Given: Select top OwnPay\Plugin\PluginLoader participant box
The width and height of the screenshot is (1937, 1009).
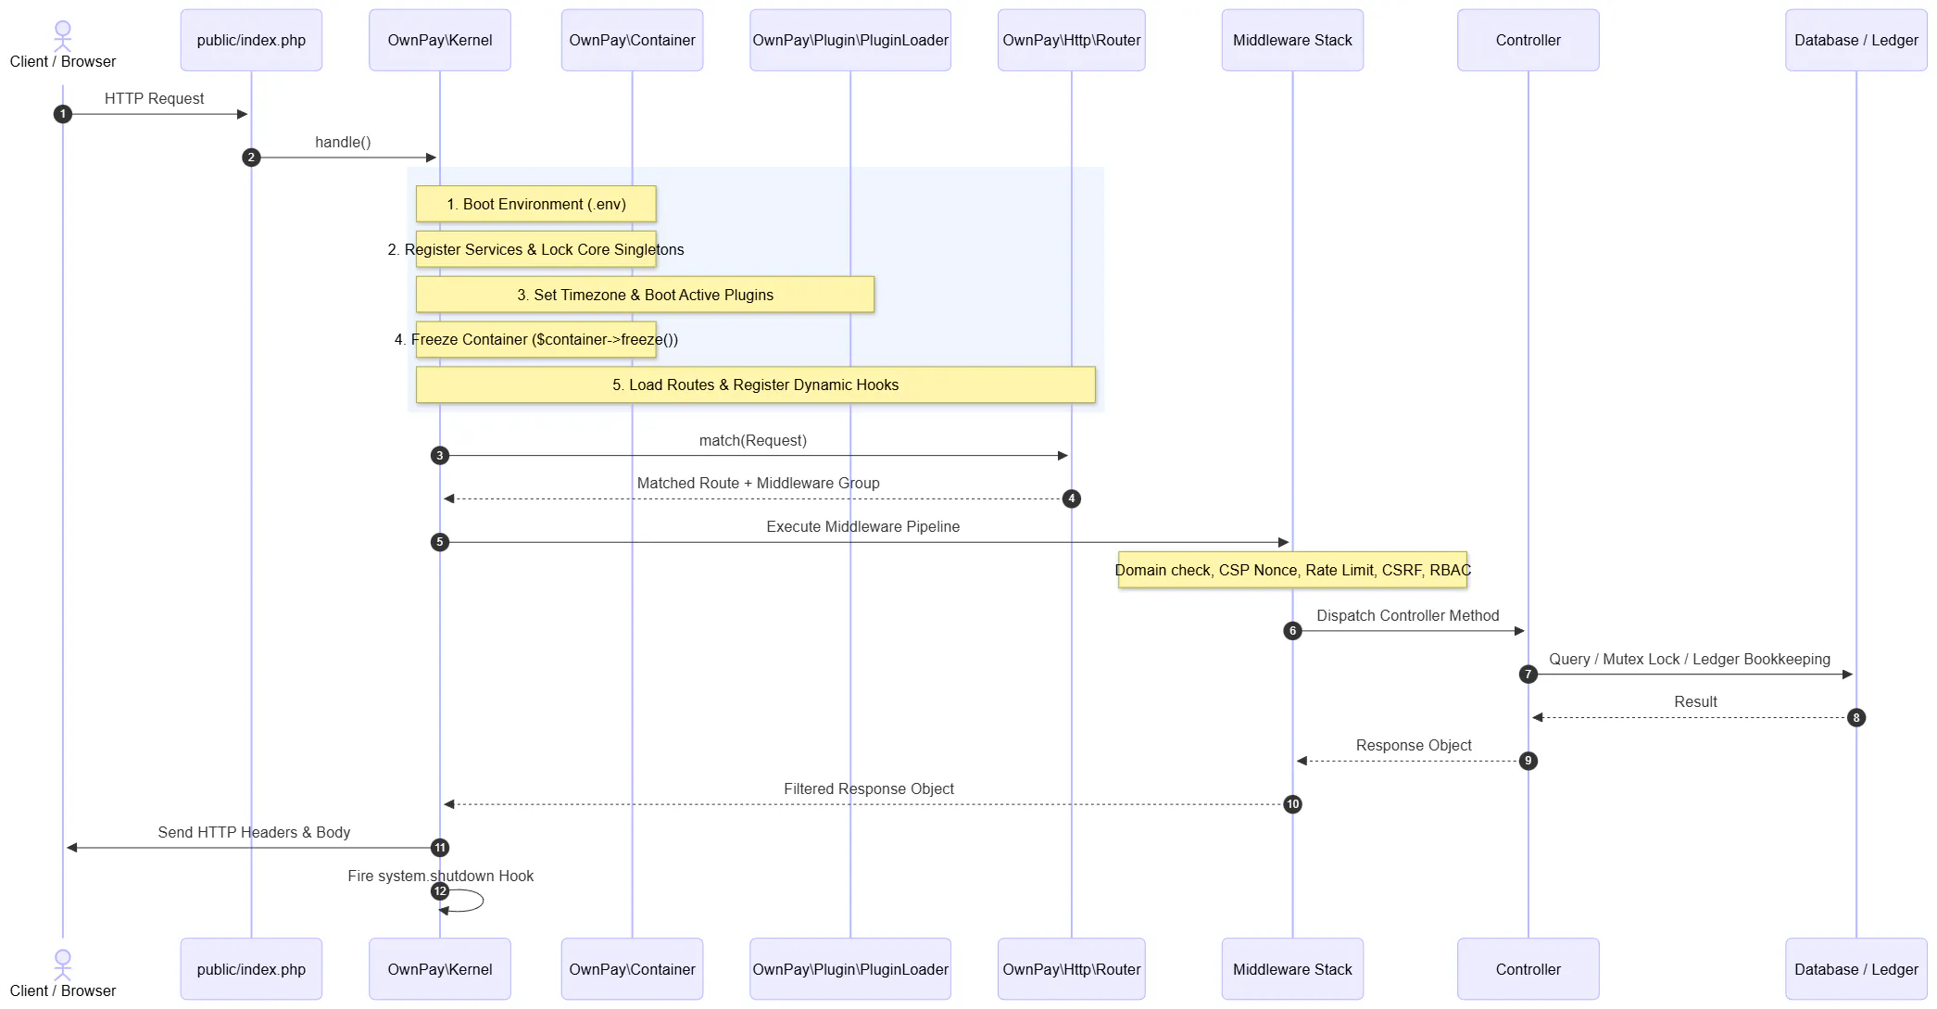Looking at the screenshot, I should pyautogui.click(x=850, y=40).
